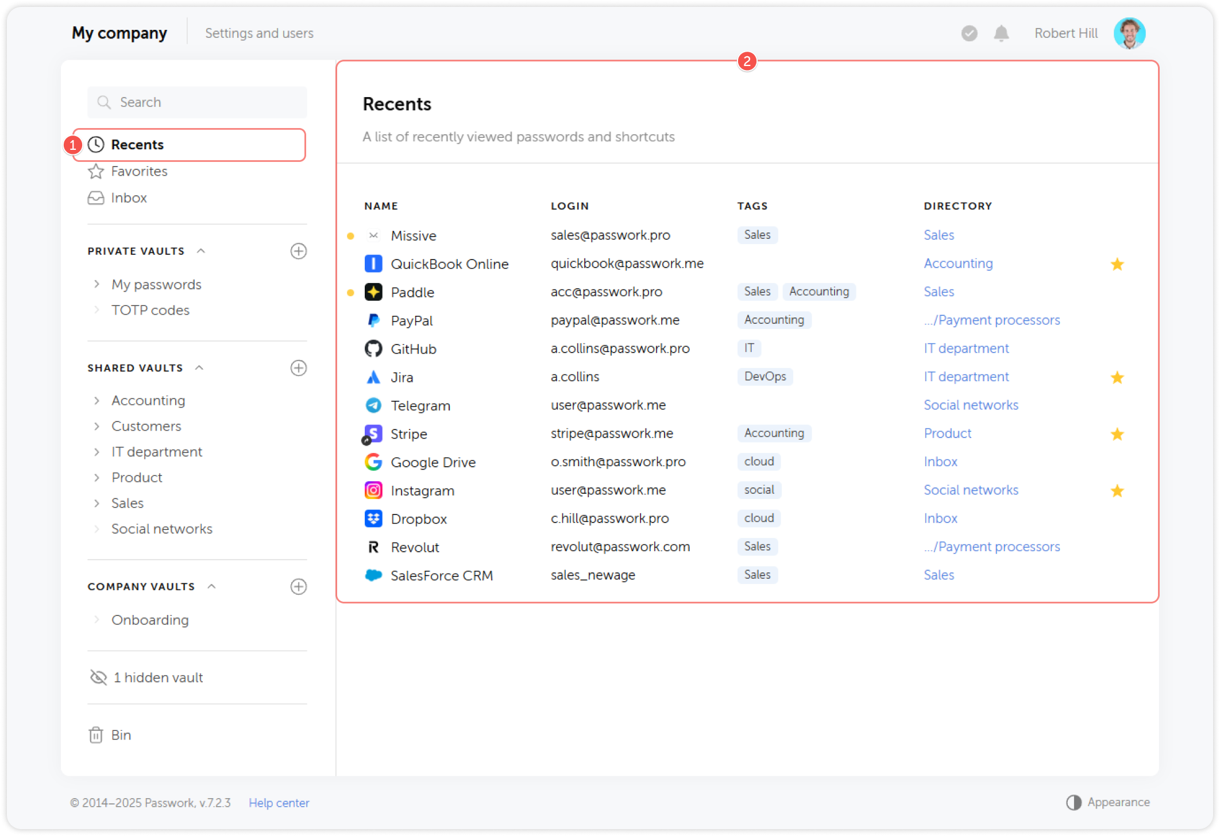The width and height of the screenshot is (1220, 836).
Task: Expand the IT department vault tree
Action: pos(96,452)
